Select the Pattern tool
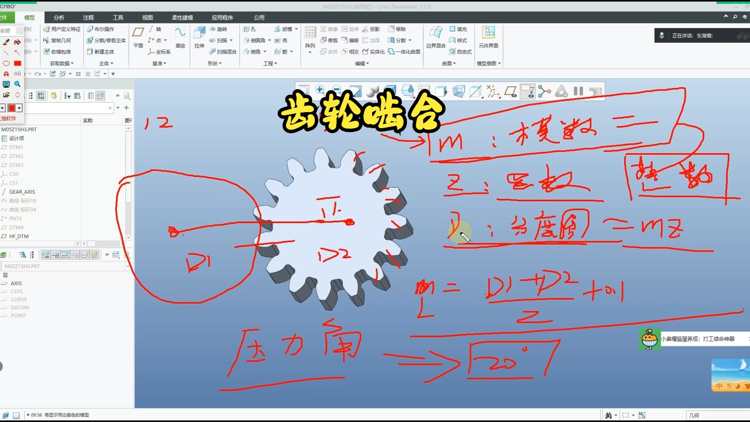Viewport: 750px width, 422px height. coord(310,37)
